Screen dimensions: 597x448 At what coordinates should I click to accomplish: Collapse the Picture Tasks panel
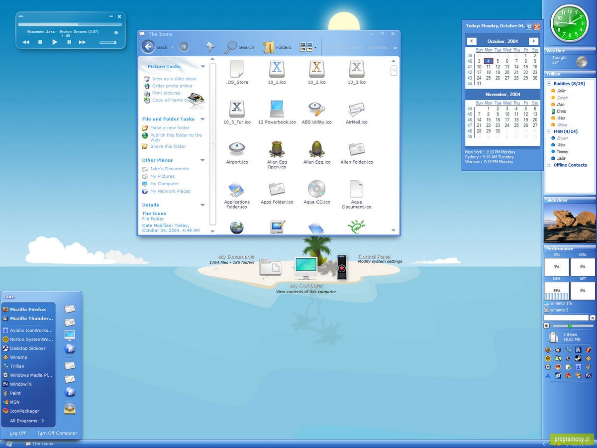point(203,66)
